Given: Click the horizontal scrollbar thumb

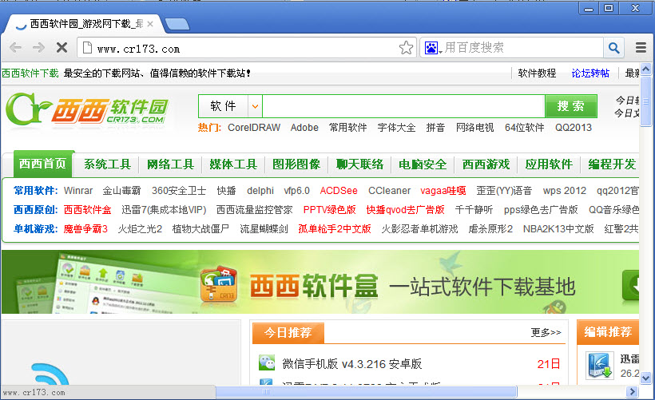Looking at the screenshot, I should click(x=366, y=391).
